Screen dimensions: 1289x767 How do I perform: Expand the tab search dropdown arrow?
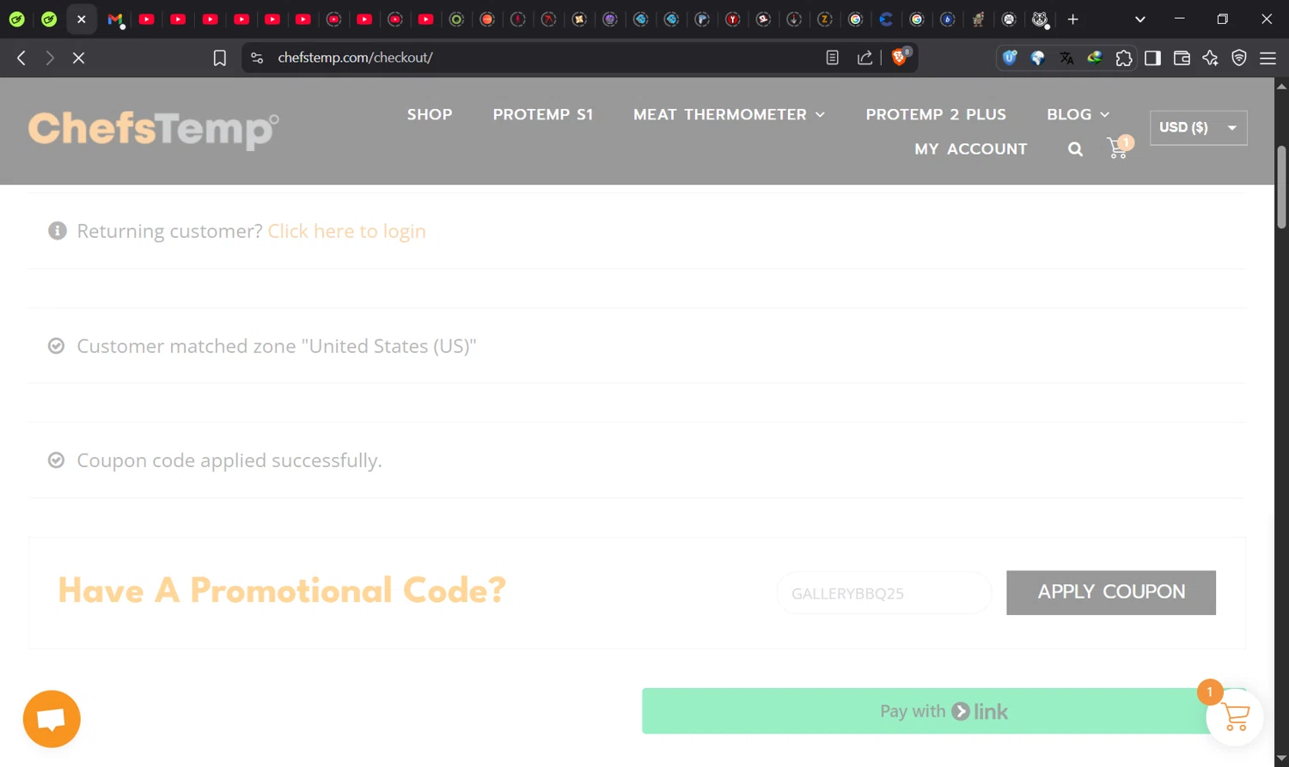1139,19
